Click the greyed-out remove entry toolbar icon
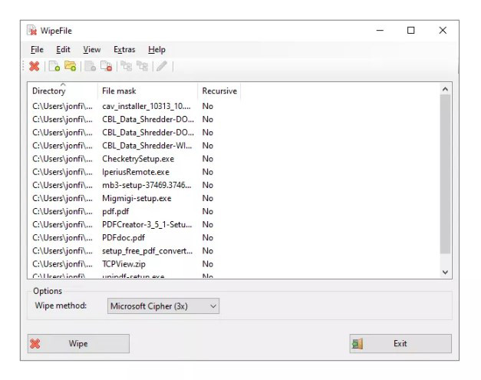The height and width of the screenshot is (380, 481). point(91,66)
